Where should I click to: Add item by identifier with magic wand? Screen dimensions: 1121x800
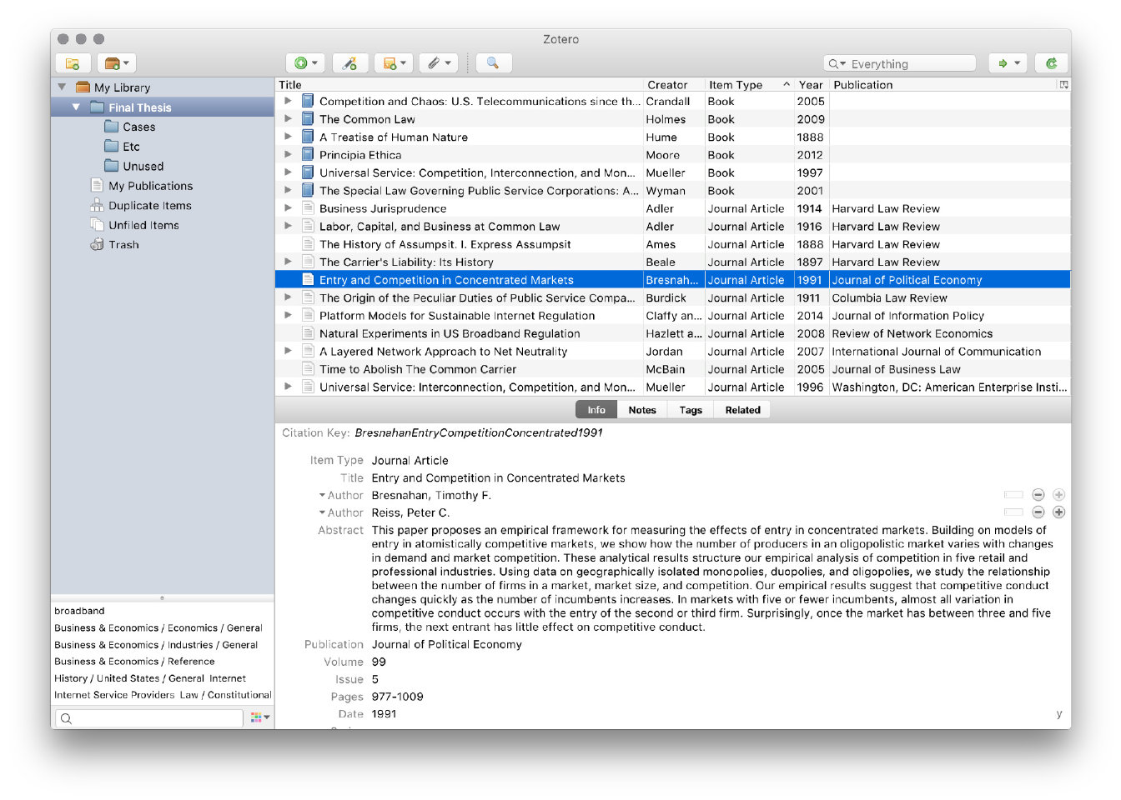[x=350, y=63]
